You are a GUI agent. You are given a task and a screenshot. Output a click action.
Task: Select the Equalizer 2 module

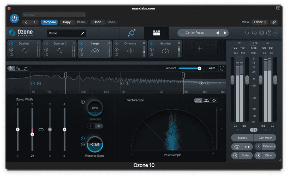pos(60,49)
